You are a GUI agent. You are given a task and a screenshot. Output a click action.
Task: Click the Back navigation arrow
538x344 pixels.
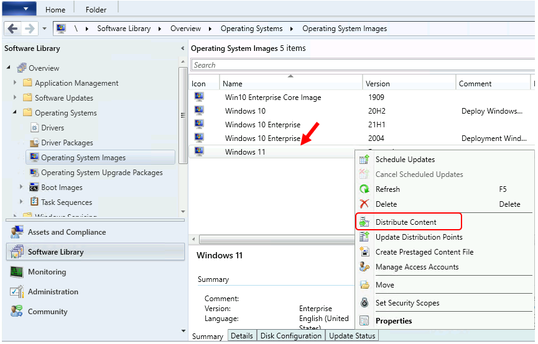click(x=12, y=29)
